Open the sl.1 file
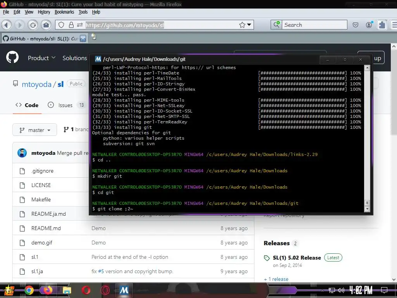This screenshot has width=397, height=298. pyautogui.click(x=35, y=257)
